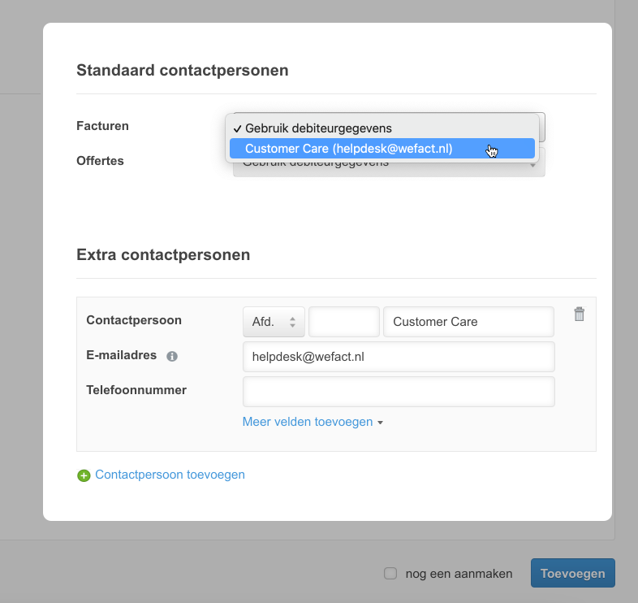The image size is (638, 603).
Task: Click the 'nog een aanmaken' label text
Action: point(459,573)
